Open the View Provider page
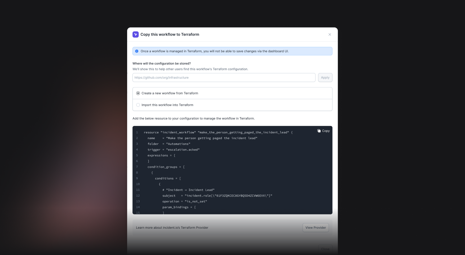The width and height of the screenshot is (465, 255). (316, 227)
